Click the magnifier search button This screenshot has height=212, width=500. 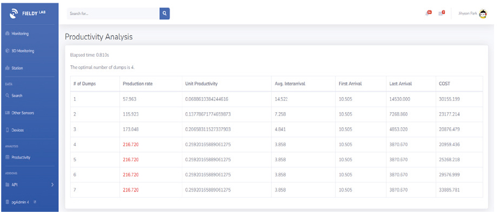165,13
